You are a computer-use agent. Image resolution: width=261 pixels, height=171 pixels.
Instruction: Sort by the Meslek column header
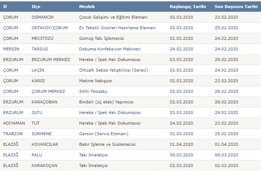coord(87,7)
